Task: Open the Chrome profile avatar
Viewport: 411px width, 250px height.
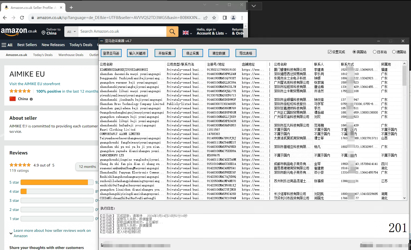Action: (x=233, y=18)
